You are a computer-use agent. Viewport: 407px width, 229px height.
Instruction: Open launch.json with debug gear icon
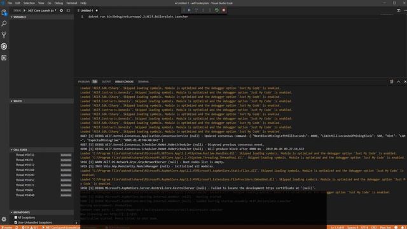pyautogui.click(x=62, y=11)
